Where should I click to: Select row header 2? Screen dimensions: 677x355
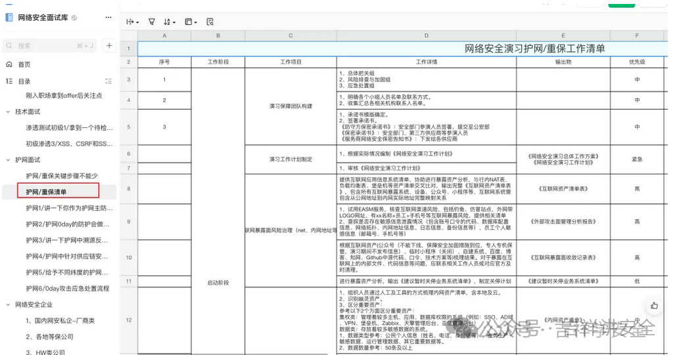coord(129,62)
